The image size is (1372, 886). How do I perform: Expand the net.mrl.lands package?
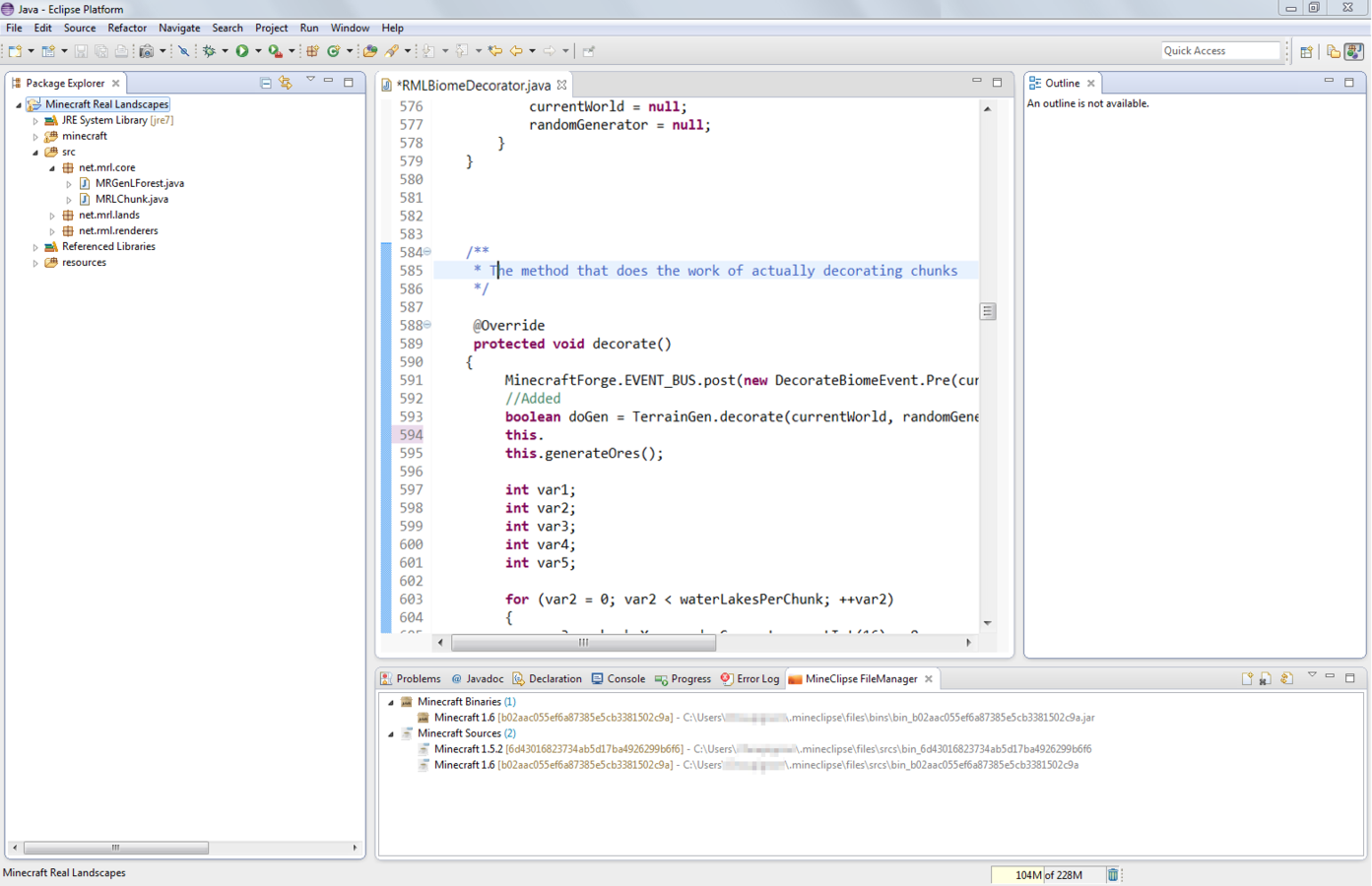52,216
